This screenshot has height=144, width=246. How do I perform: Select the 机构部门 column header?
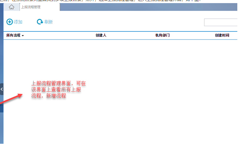pos(162,35)
